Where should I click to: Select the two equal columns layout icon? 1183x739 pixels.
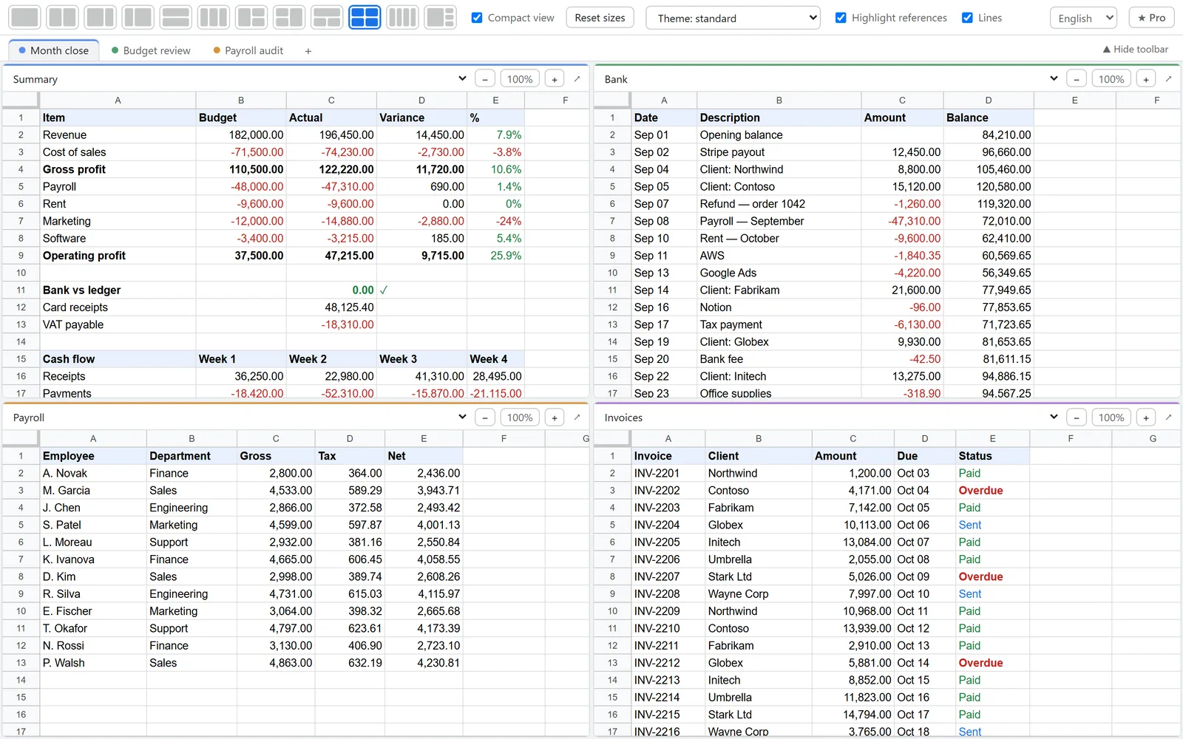tap(62, 17)
